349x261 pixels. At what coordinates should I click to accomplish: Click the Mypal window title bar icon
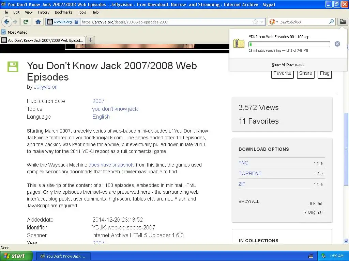pyautogui.click(x=3, y=4)
